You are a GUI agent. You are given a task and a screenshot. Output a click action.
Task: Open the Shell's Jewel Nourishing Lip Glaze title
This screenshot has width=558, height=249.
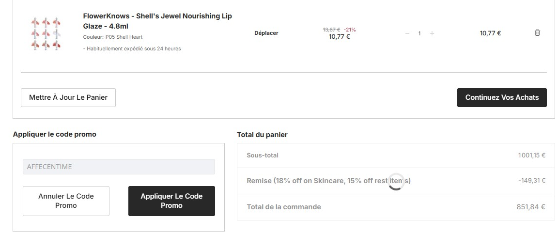click(157, 21)
